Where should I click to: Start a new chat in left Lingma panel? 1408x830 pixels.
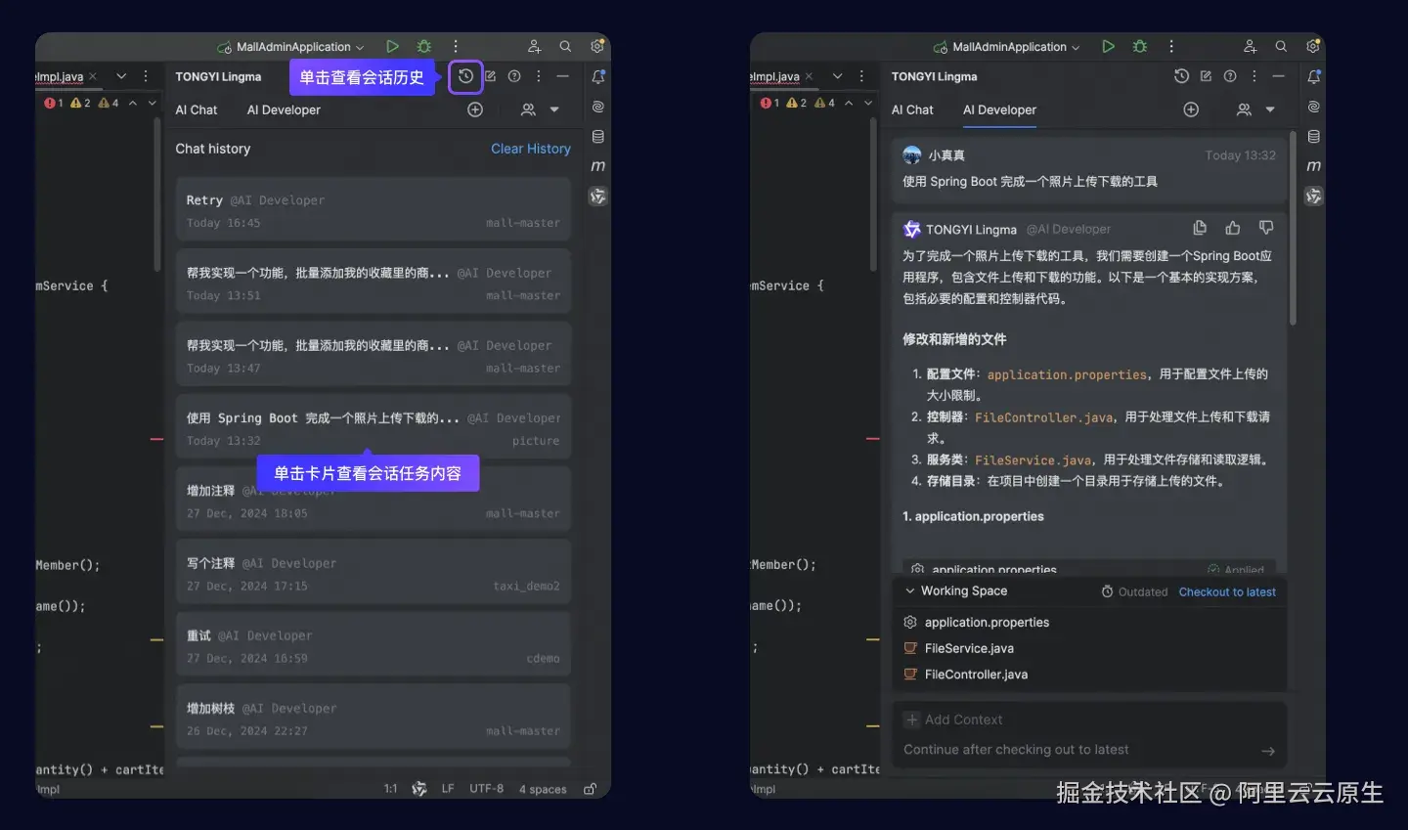click(490, 76)
